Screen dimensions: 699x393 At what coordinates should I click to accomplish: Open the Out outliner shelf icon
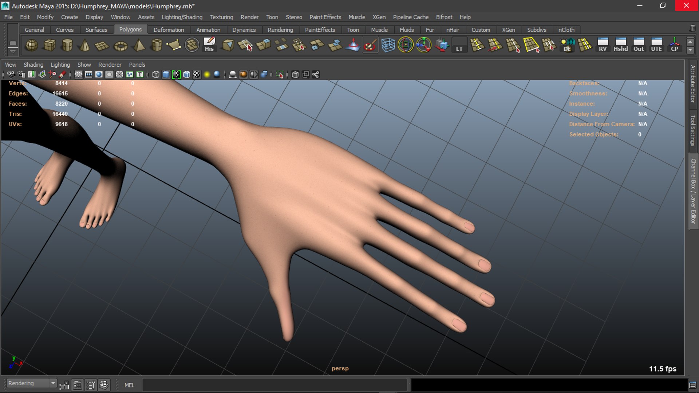pyautogui.click(x=639, y=45)
